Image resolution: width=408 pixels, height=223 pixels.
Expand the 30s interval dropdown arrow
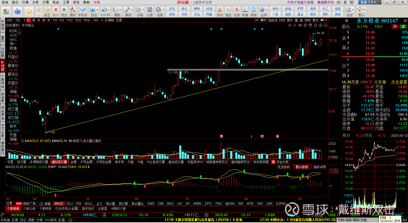[102, 20]
